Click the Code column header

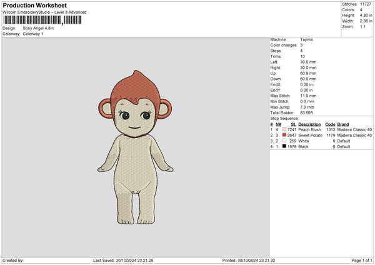pyautogui.click(x=331, y=124)
